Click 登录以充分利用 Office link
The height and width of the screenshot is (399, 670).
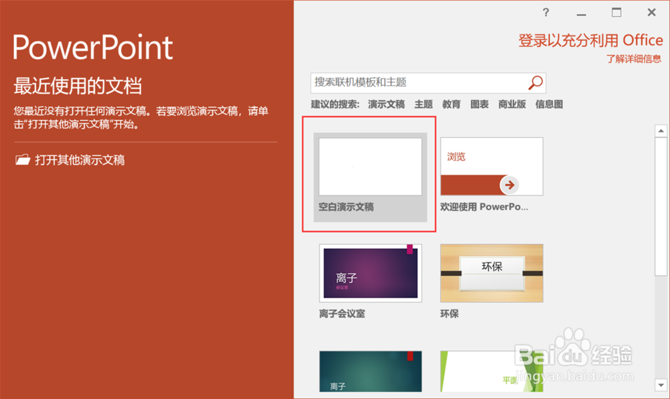tap(590, 41)
